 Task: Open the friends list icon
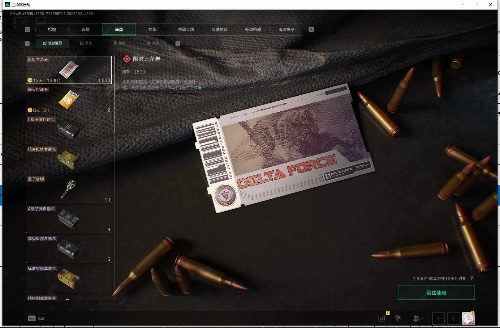click(418, 318)
